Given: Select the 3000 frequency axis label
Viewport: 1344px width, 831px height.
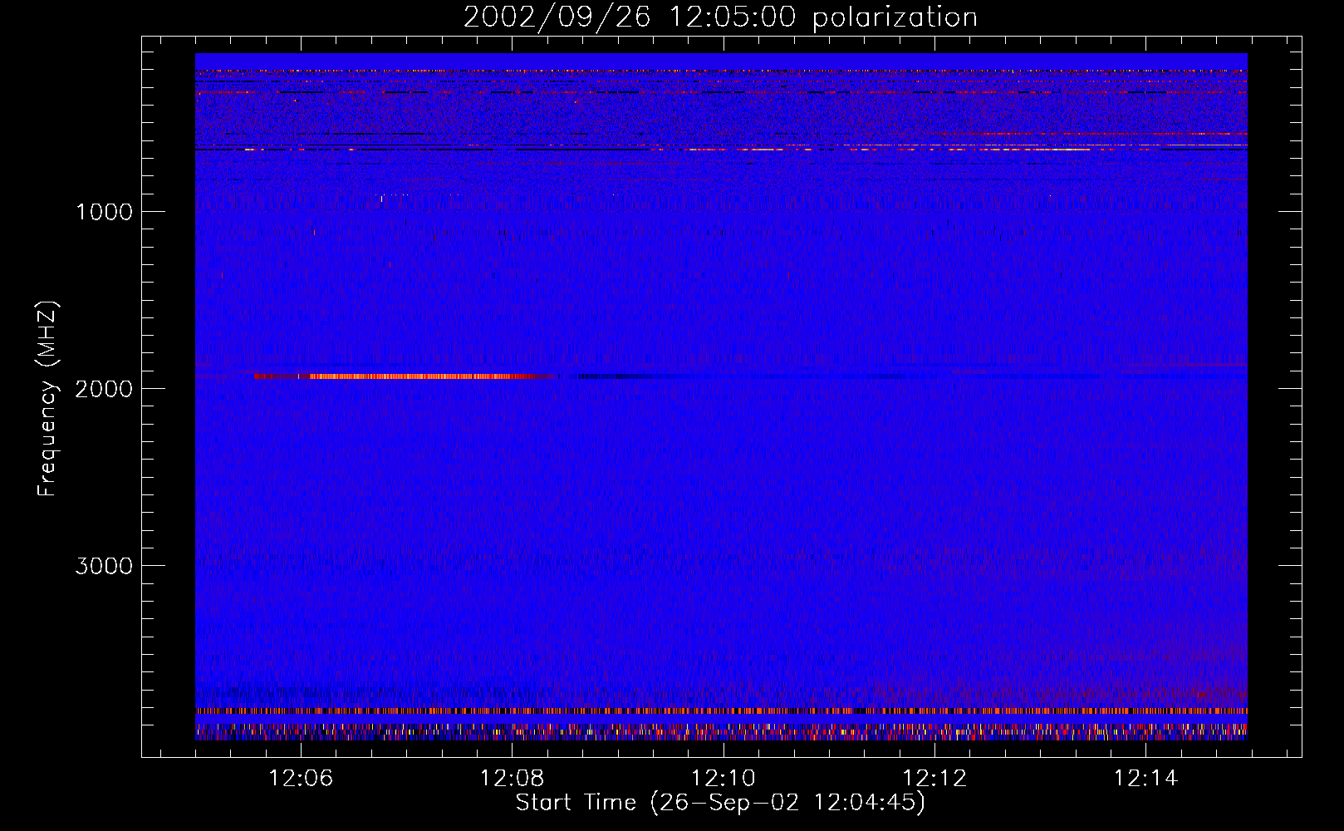Looking at the screenshot, I should click(104, 566).
